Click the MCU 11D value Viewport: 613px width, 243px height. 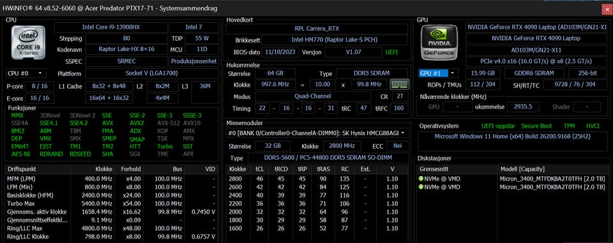[x=202, y=50]
